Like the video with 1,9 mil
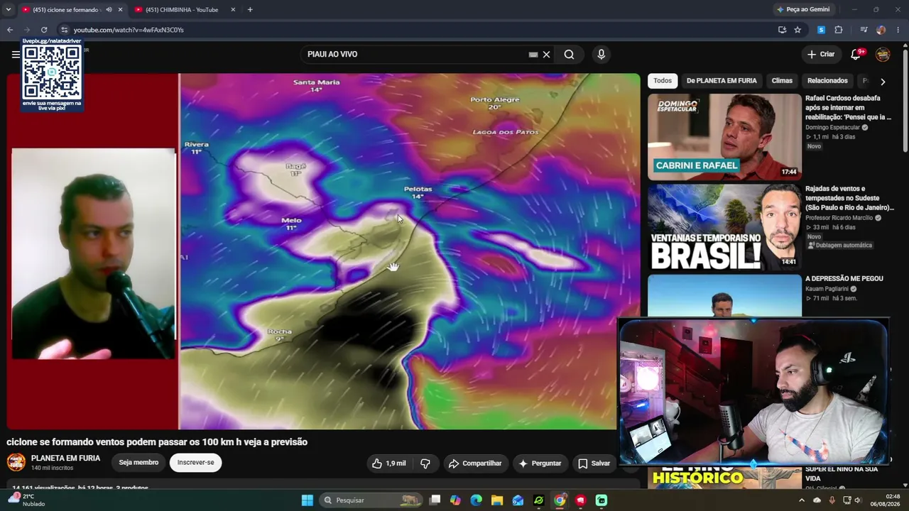The width and height of the screenshot is (909, 511). pyautogui.click(x=389, y=463)
